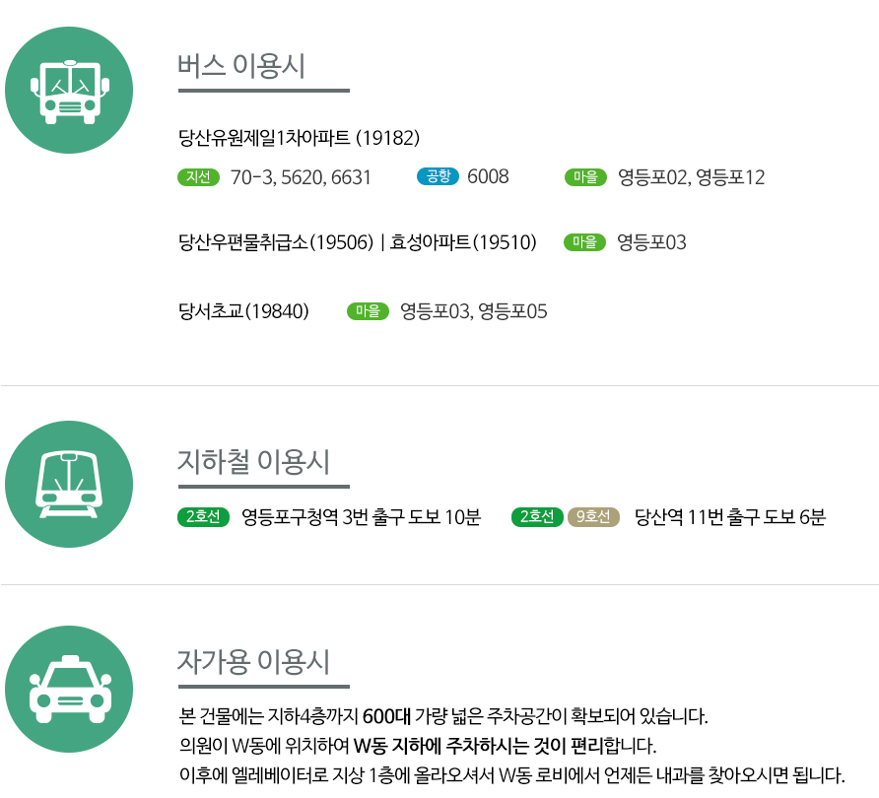Screen dimensions: 879x798
Task: Click the green subway train icon
Action: point(69,485)
